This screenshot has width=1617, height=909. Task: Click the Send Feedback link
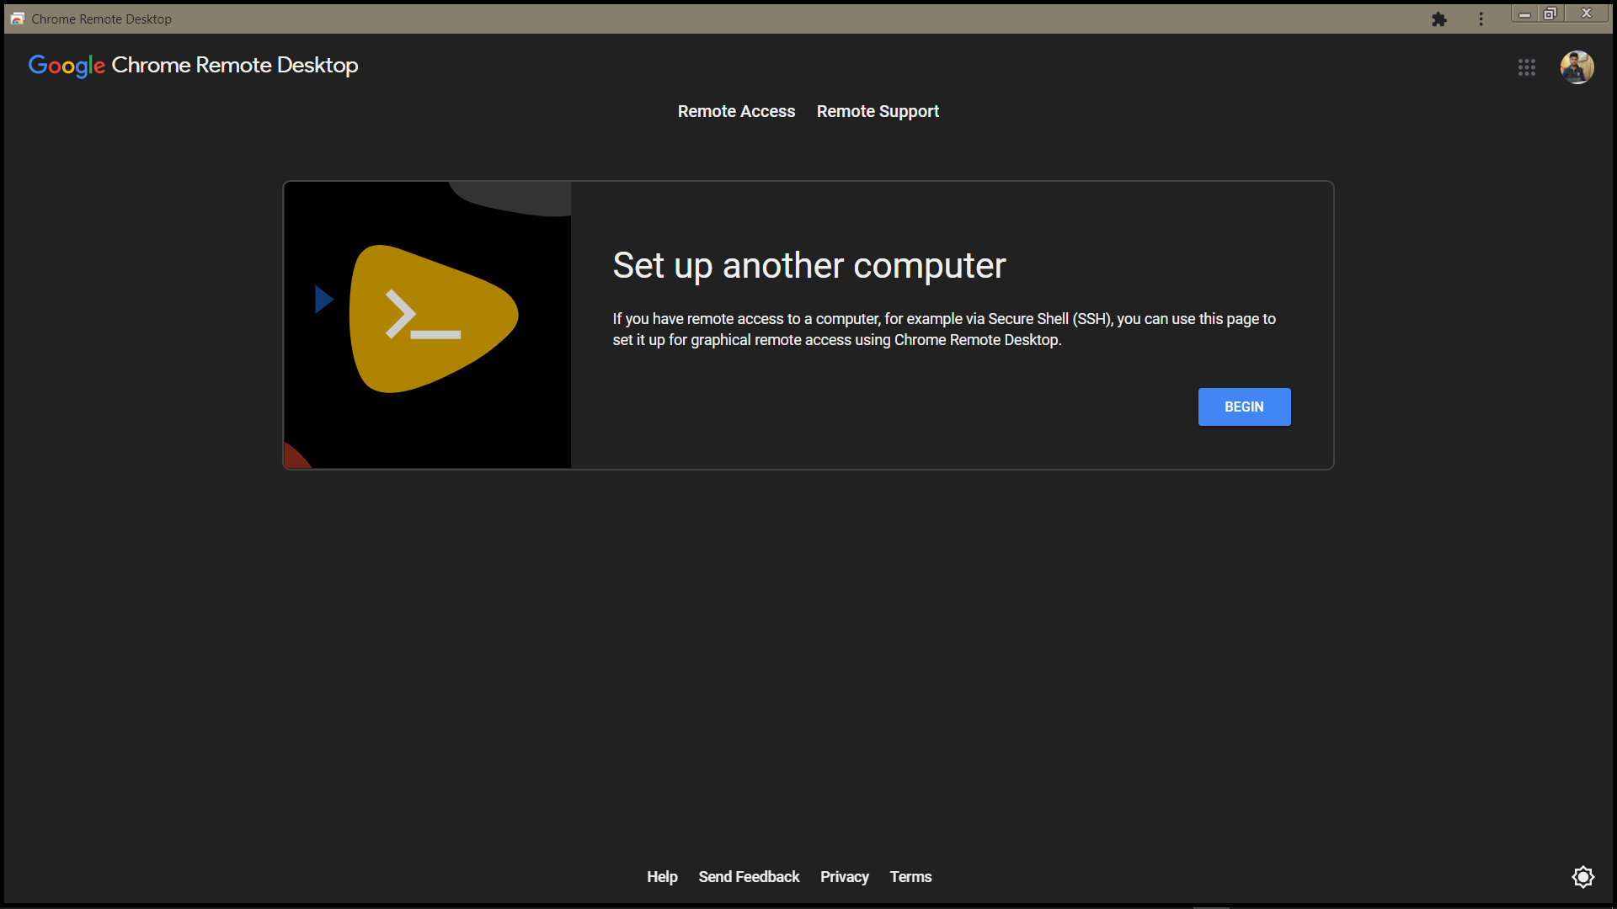pos(749,877)
